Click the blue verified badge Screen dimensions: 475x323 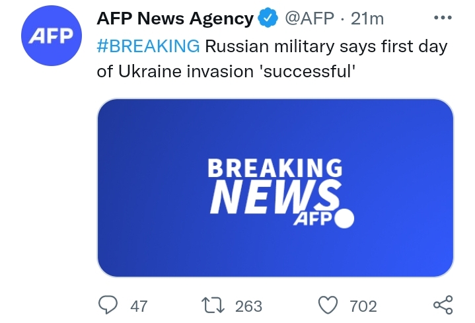pyautogui.click(x=267, y=20)
